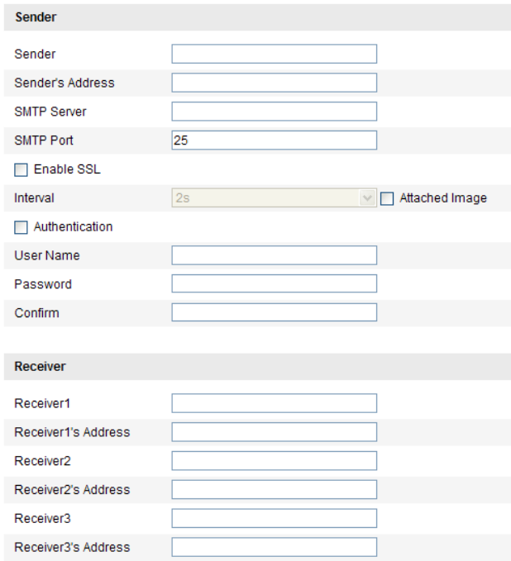This screenshot has height=561, width=511.
Task: Focus the Password input field
Action: [x=274, y=284]
